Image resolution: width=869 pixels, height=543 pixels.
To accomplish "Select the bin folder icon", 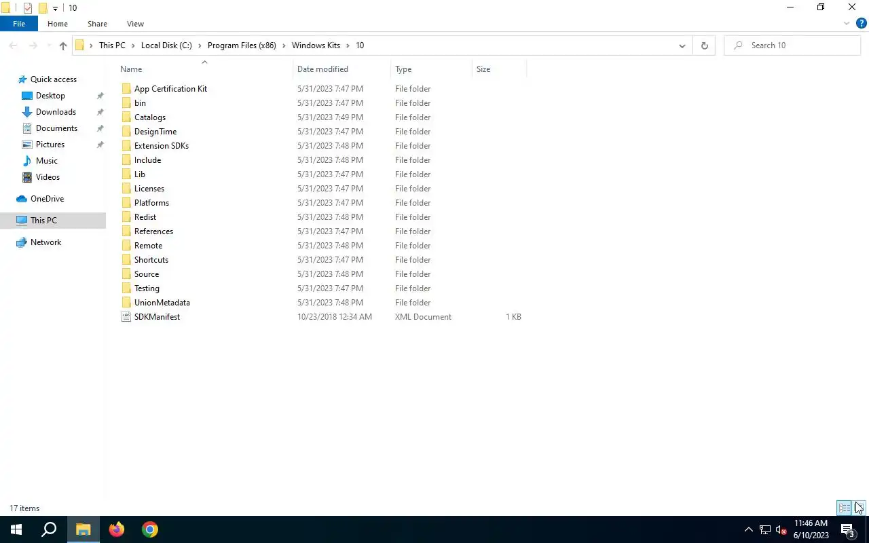I will click(126, 103).
